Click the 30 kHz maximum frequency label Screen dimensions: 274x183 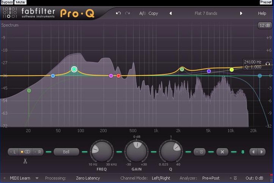111,164
